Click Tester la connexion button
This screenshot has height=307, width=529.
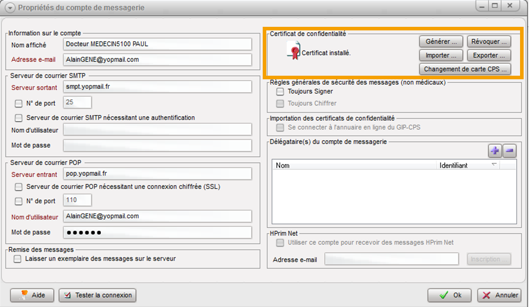98,295
